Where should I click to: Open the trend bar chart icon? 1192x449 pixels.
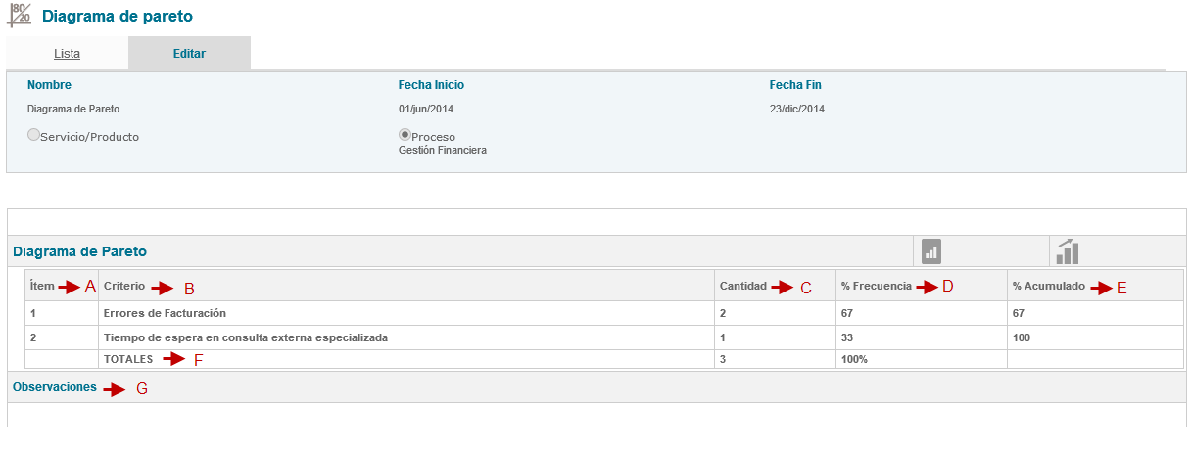pyautogui.click(x=1067, y=251)
